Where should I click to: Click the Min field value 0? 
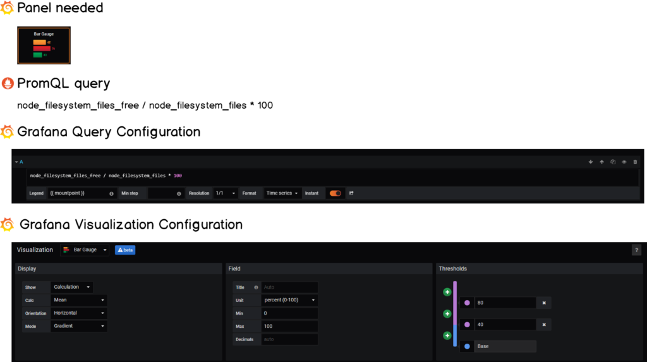[289, 313]
